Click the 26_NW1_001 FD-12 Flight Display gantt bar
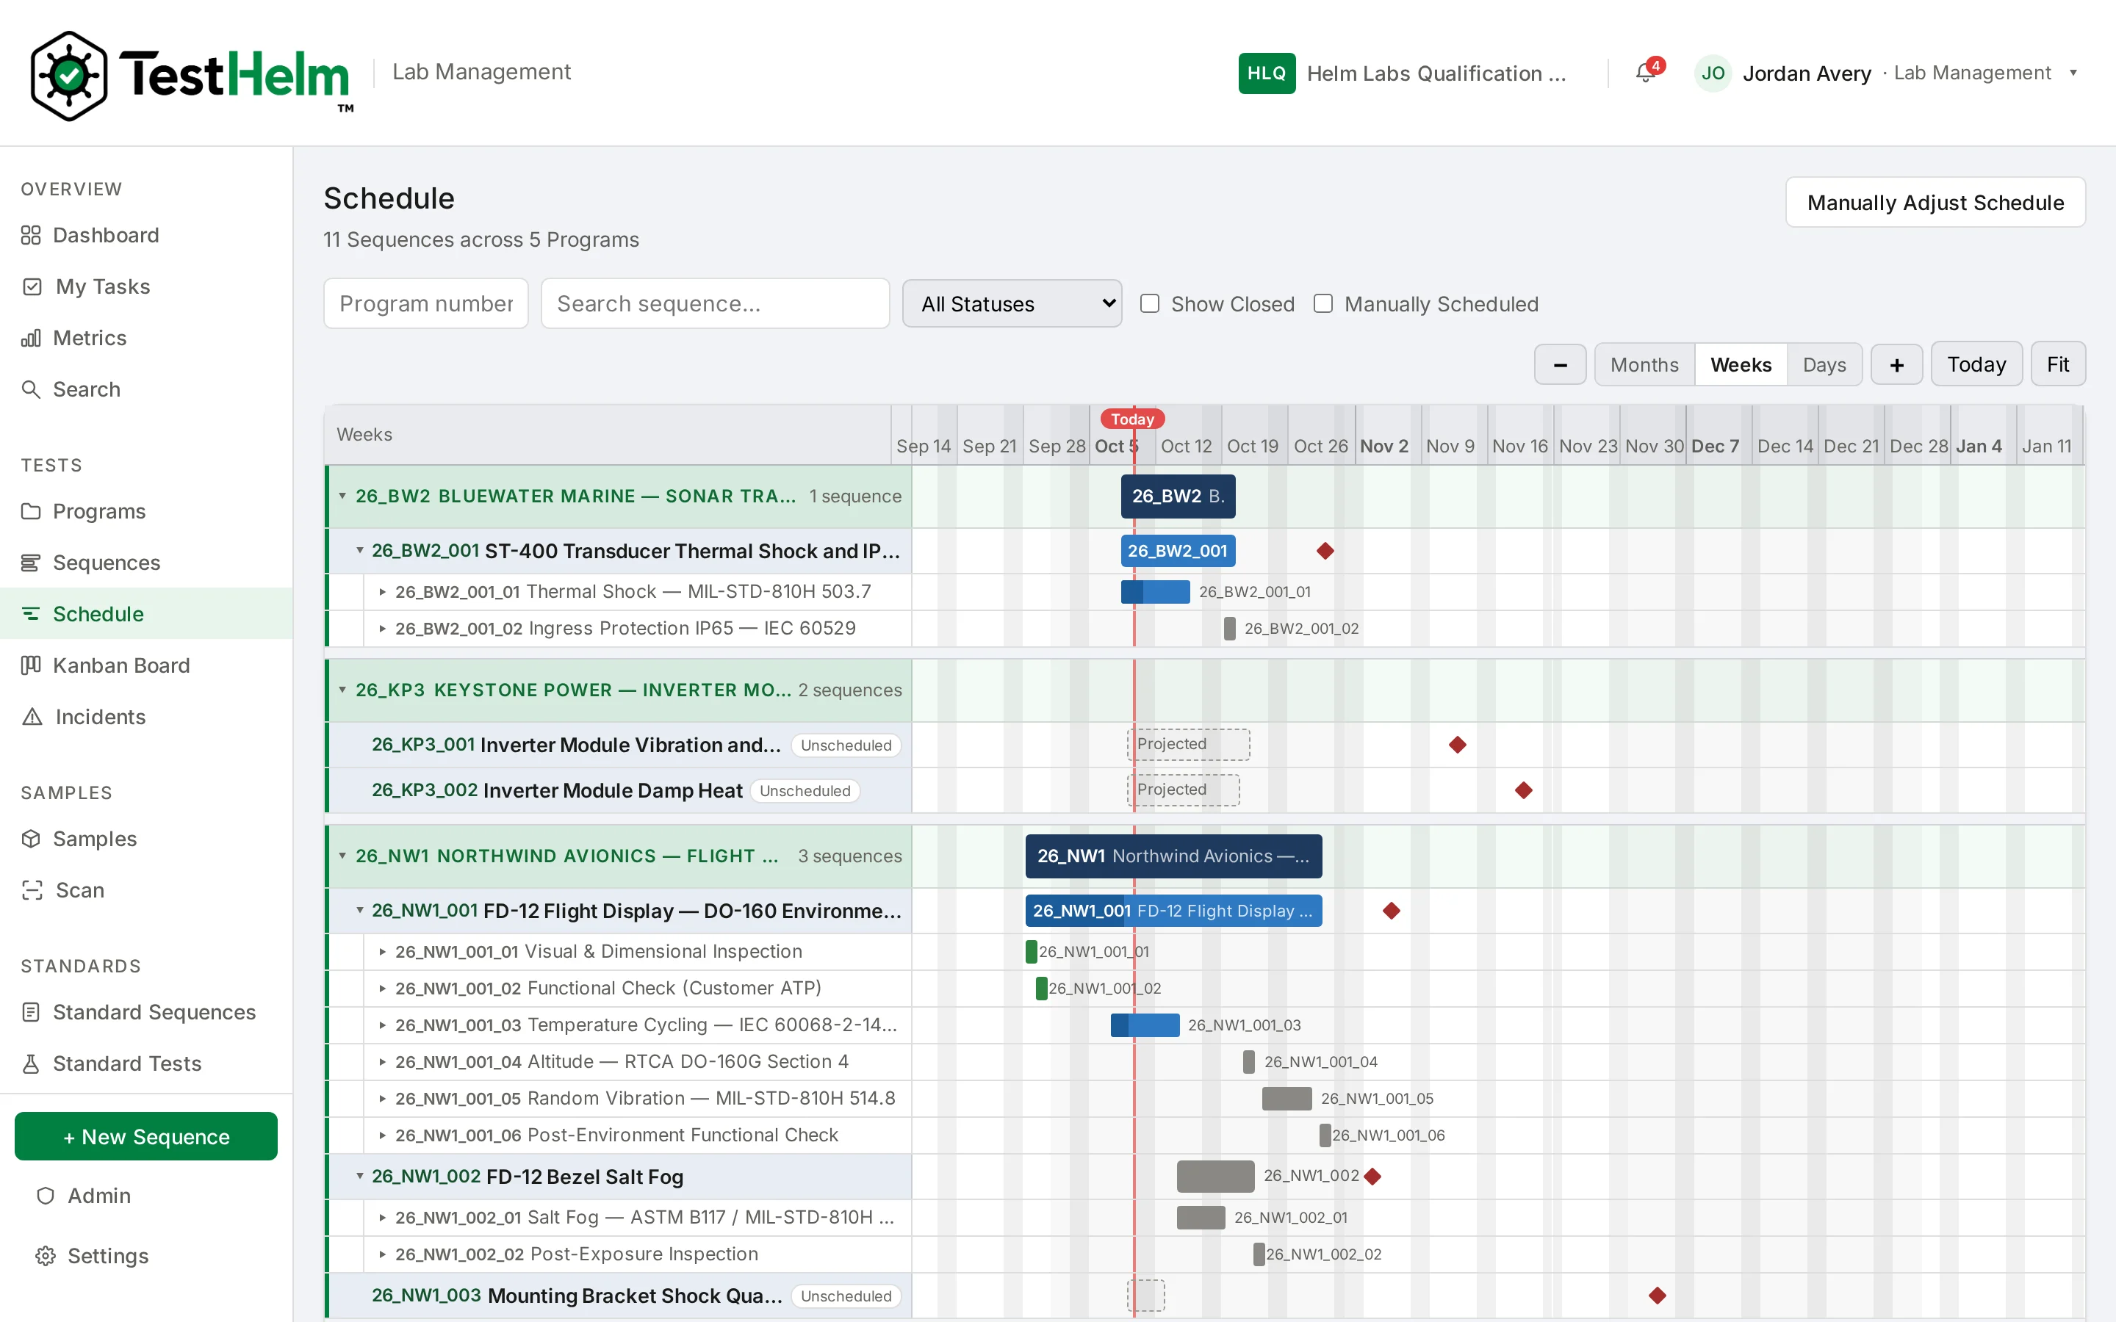This screenshot has height=1322, width=2116. tap(1173, 910)
